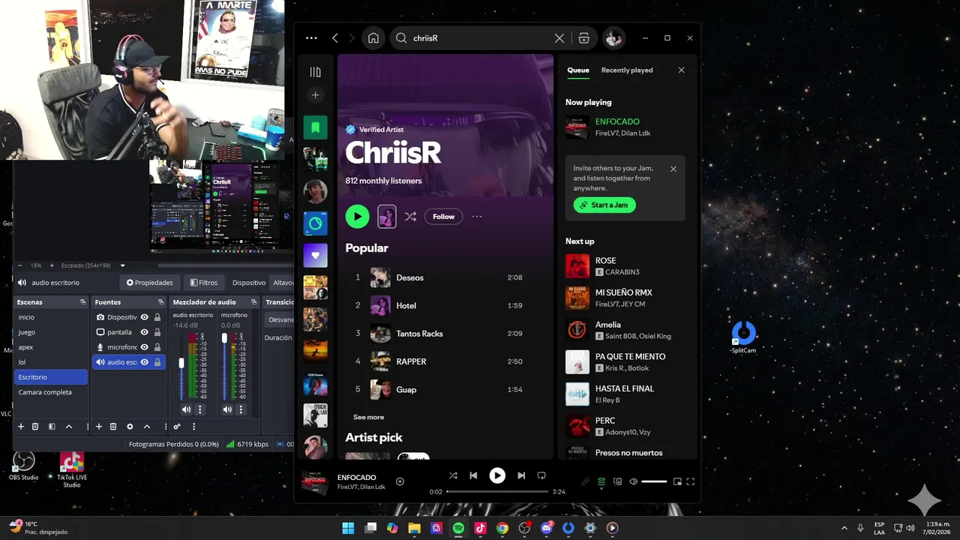Mute Spotify using the volume icon
This screenshot has height=540, width=960.
coord(633,481)
